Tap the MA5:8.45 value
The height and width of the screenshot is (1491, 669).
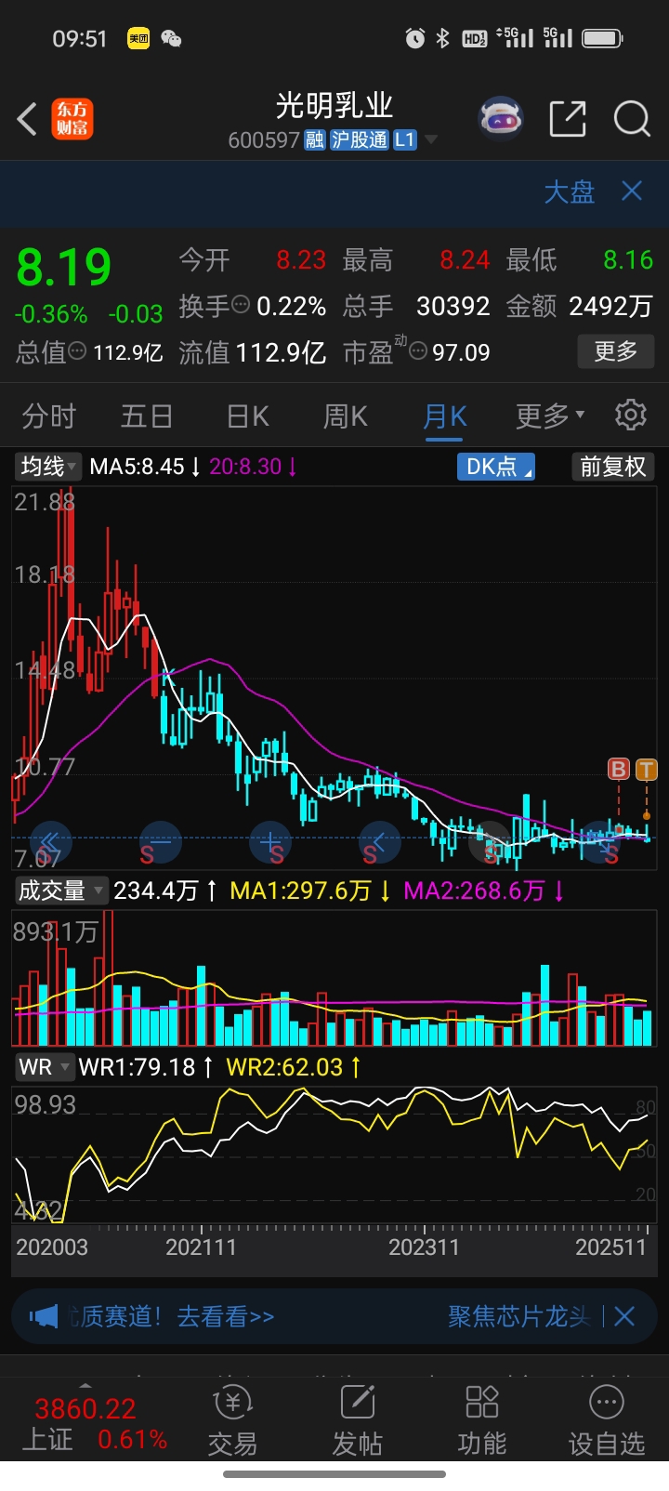[x=145, y=466]
